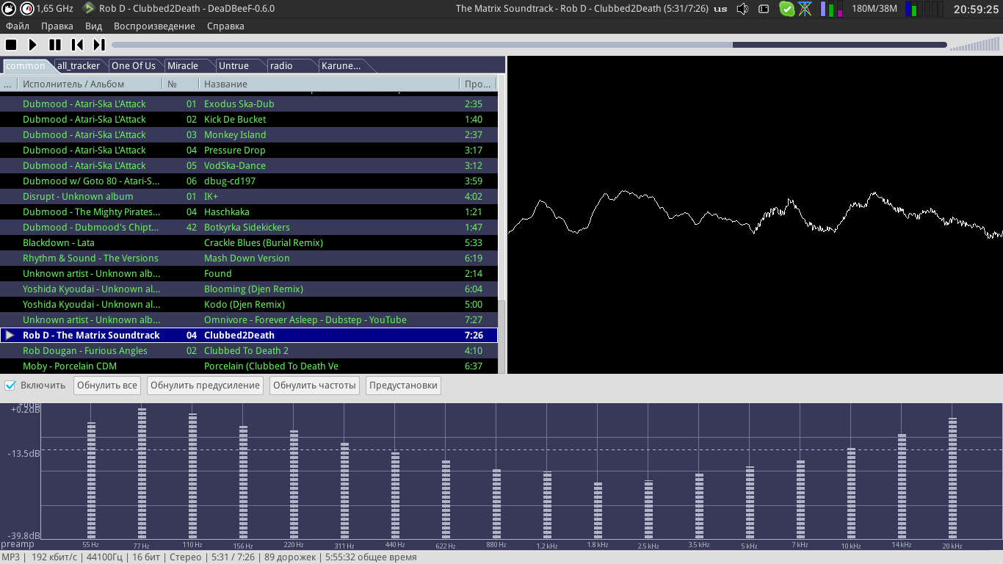Click the playlist vertical scrollbar
Image resolution: width=1003 pixels, height=564 pixels.
coord(501,224)
